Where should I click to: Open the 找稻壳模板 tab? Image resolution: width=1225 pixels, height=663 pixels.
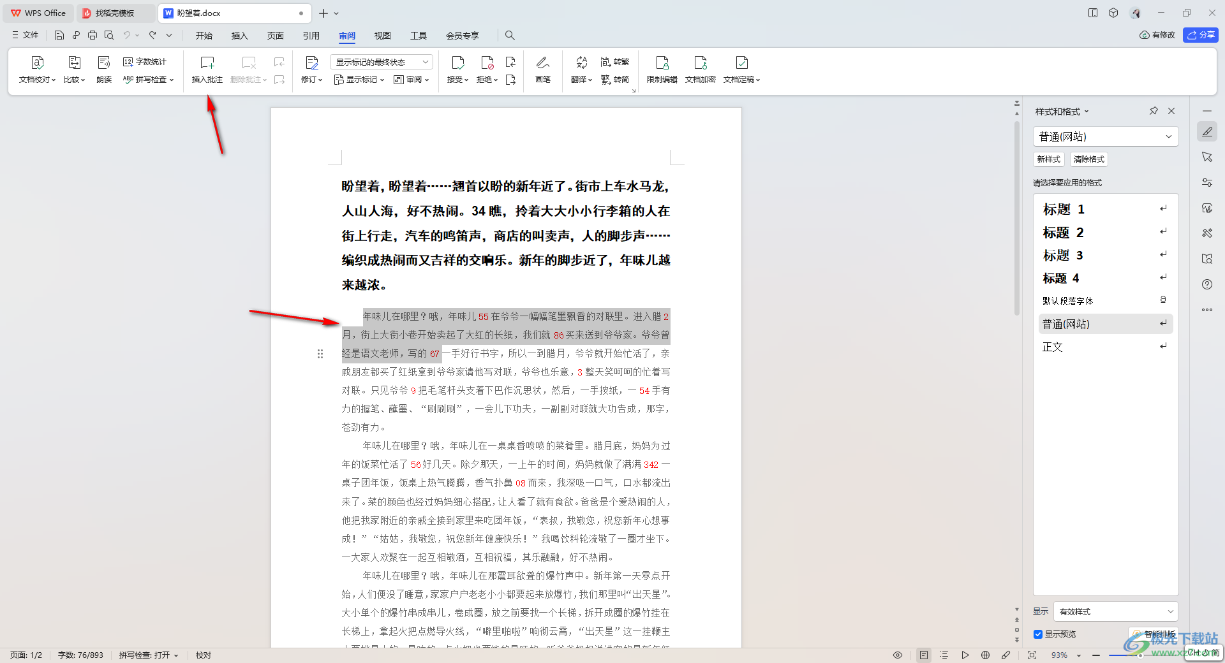point(115,13)
